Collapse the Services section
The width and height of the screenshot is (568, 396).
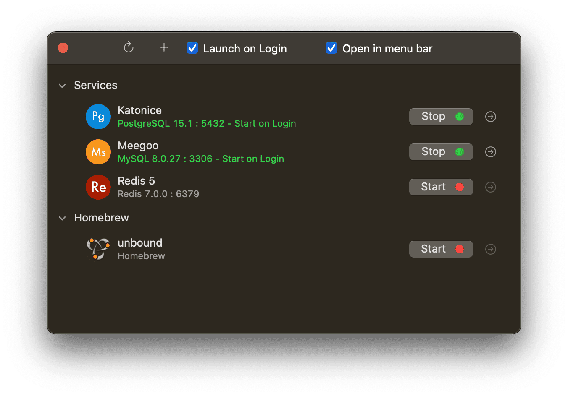(62, 86)
